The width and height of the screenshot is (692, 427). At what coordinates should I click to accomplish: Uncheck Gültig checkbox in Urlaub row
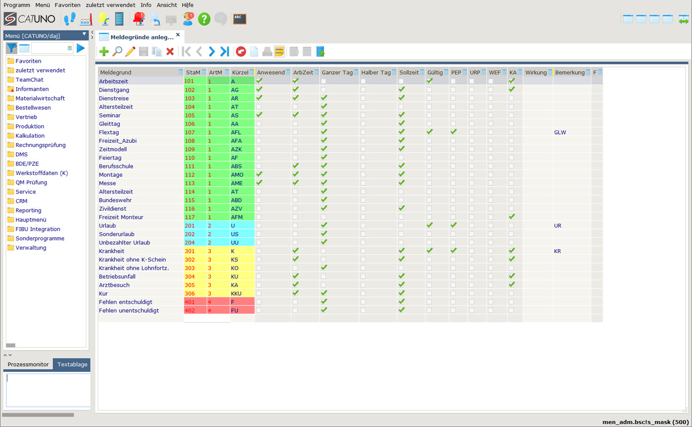(430, 225)
